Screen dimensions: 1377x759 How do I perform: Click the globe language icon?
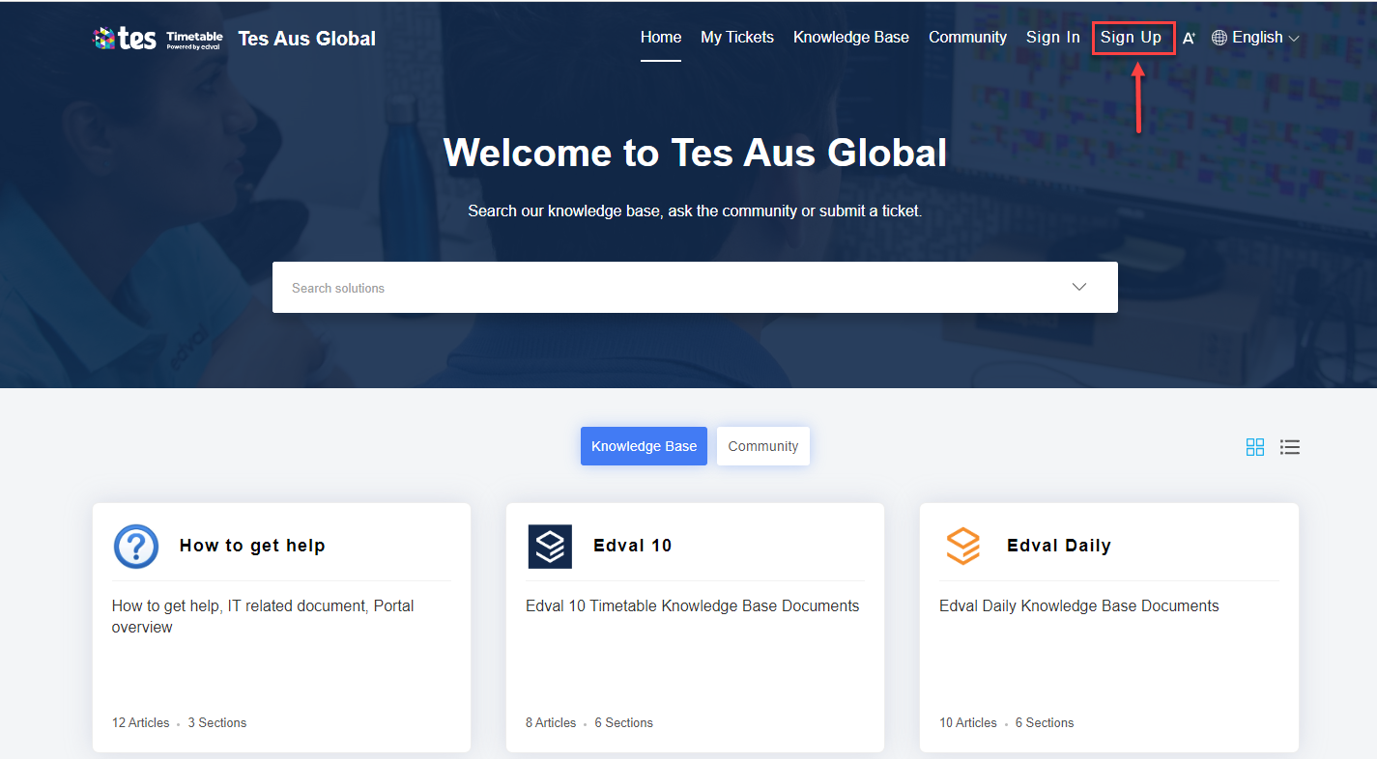click(x=1219, y=38)
